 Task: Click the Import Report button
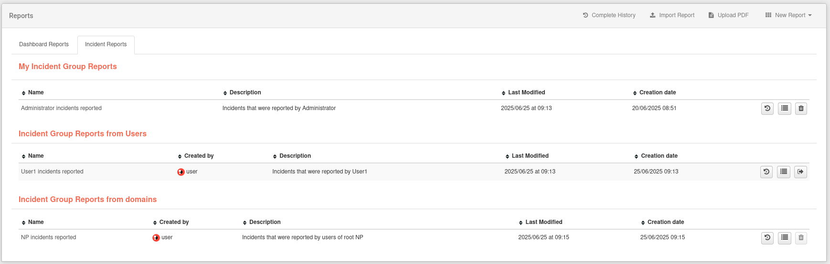pos(672,15)
